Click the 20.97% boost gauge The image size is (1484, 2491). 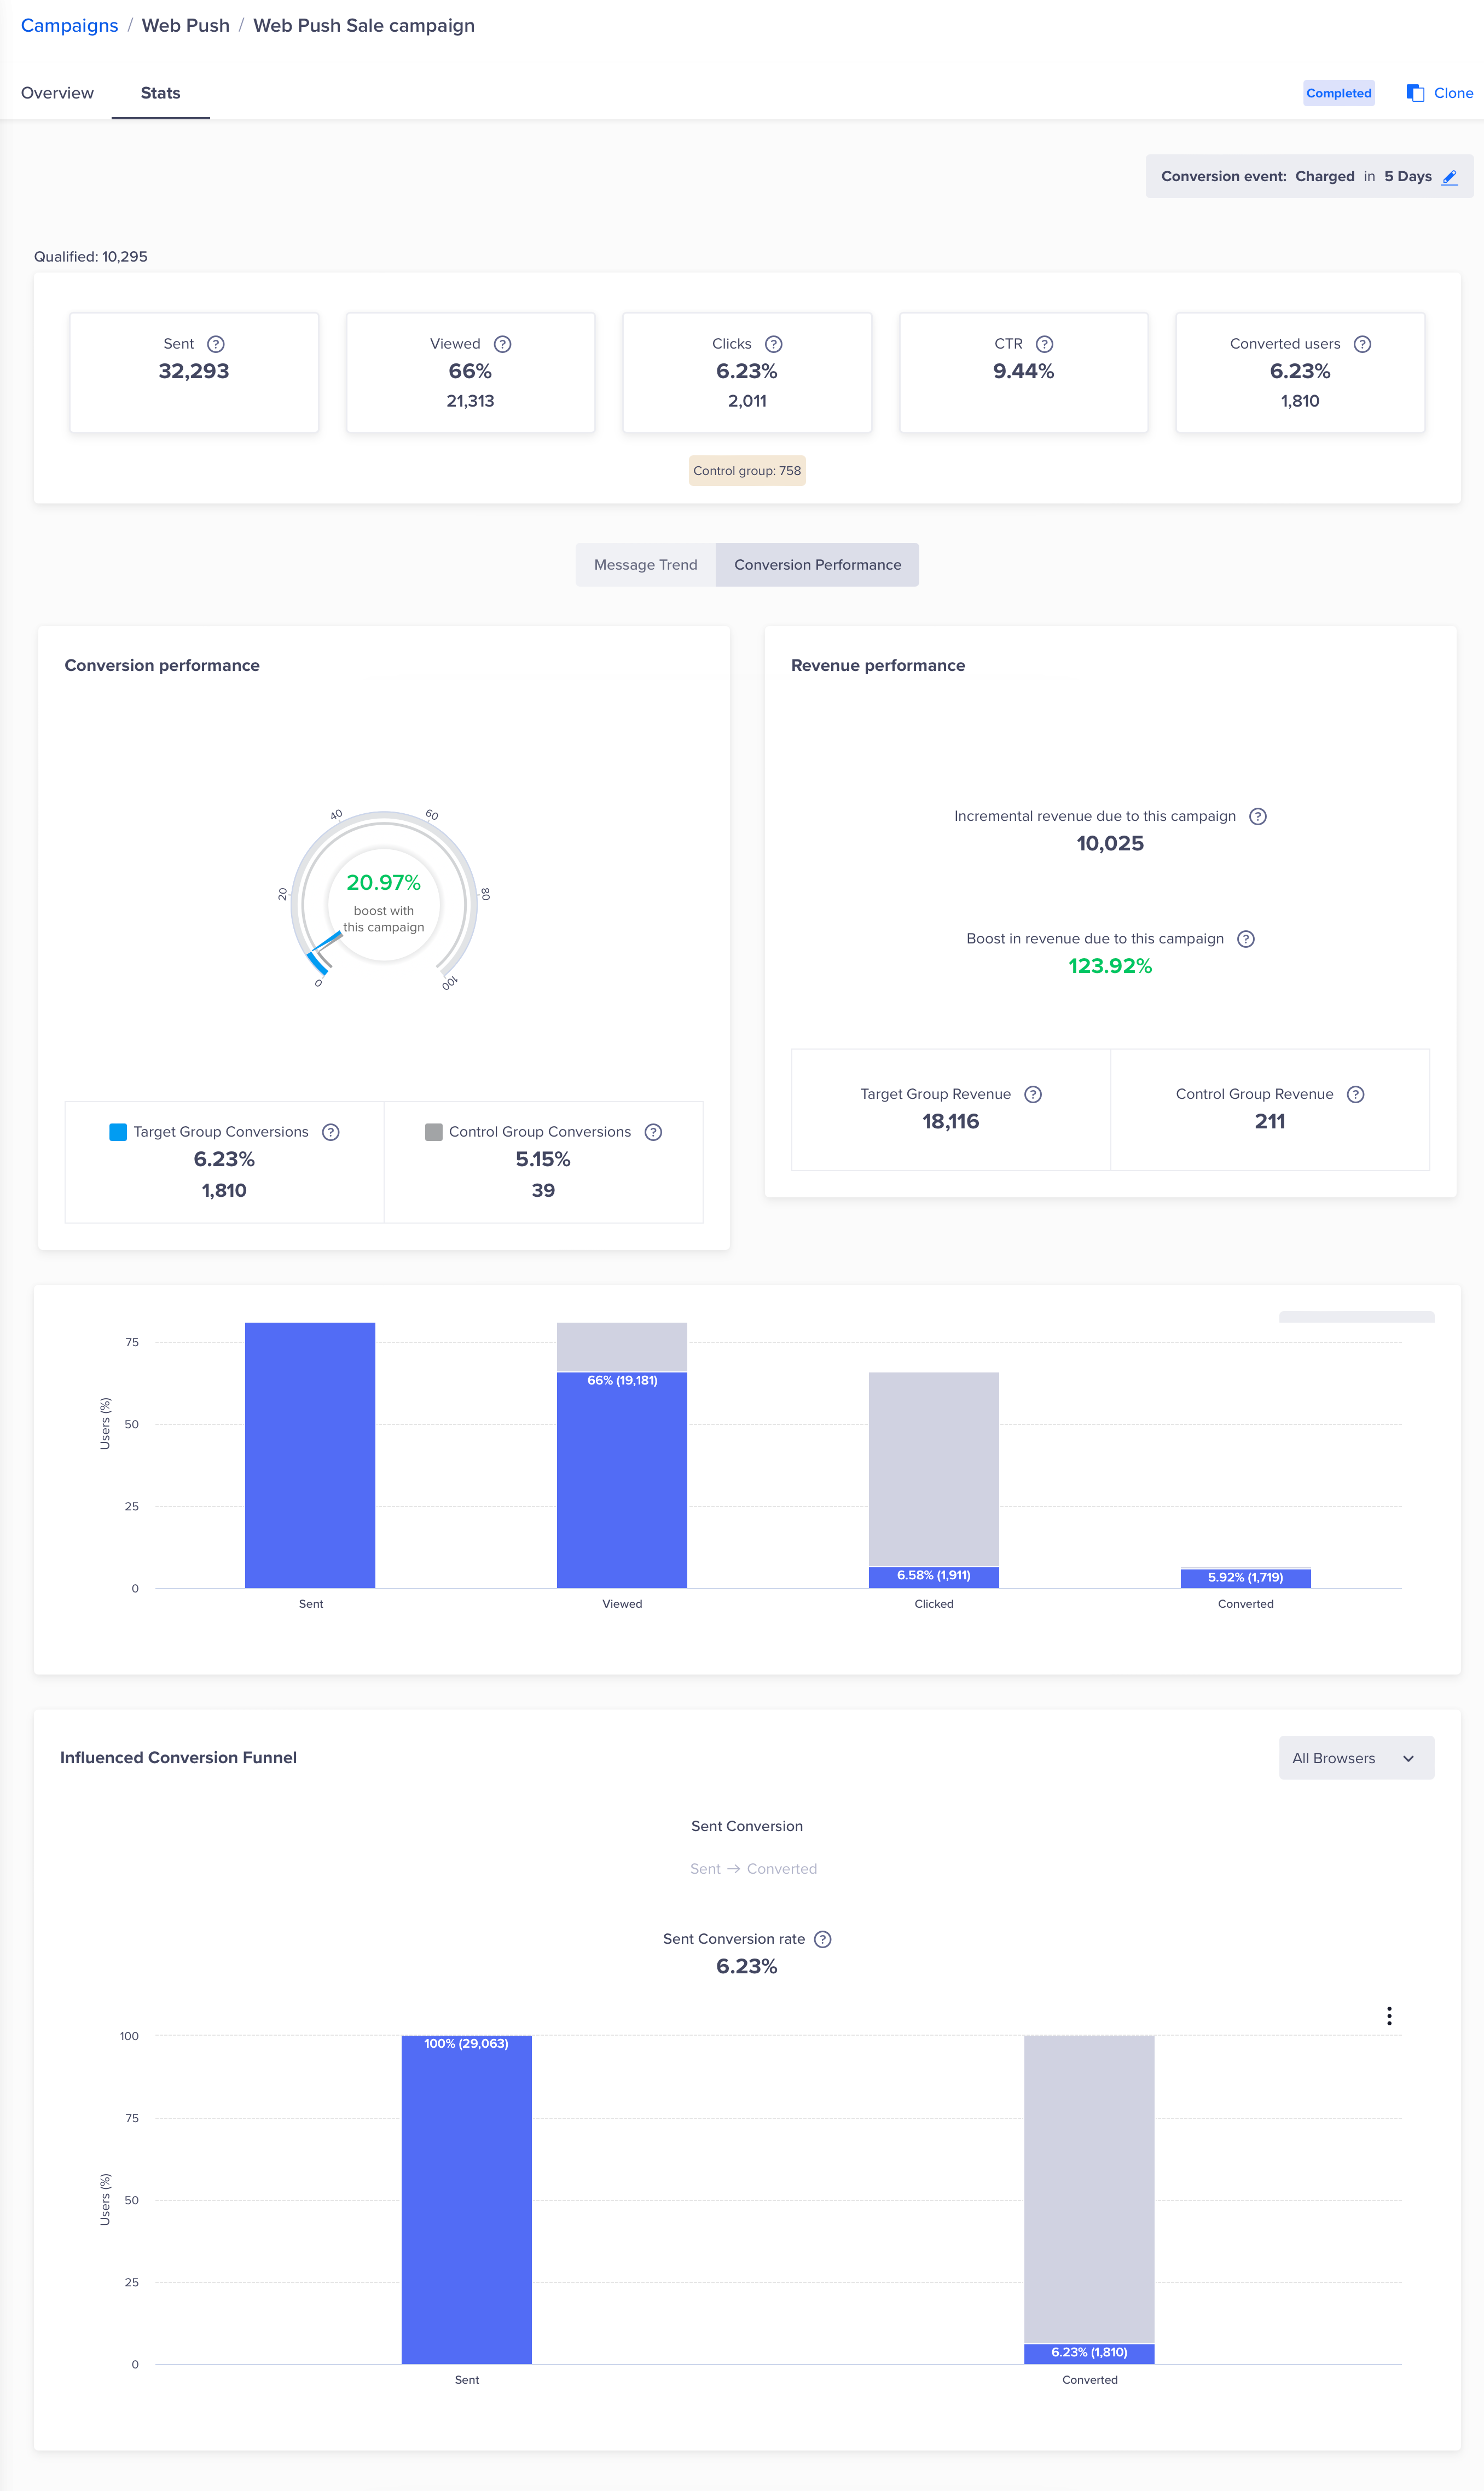tap(384, 899)
